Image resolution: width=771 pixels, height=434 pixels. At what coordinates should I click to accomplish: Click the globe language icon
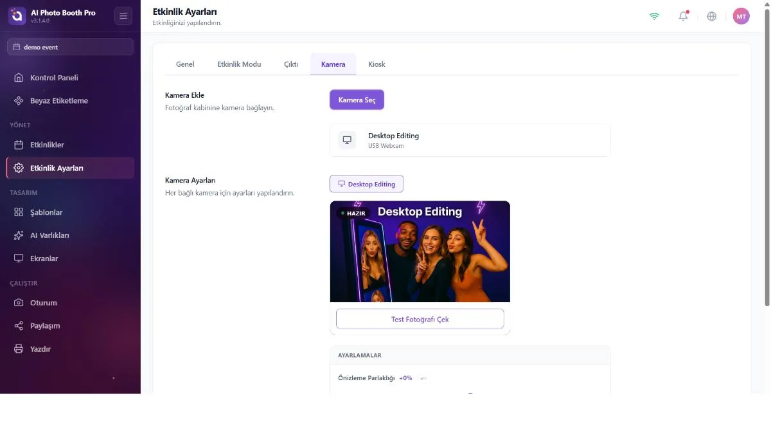point(712,16)
